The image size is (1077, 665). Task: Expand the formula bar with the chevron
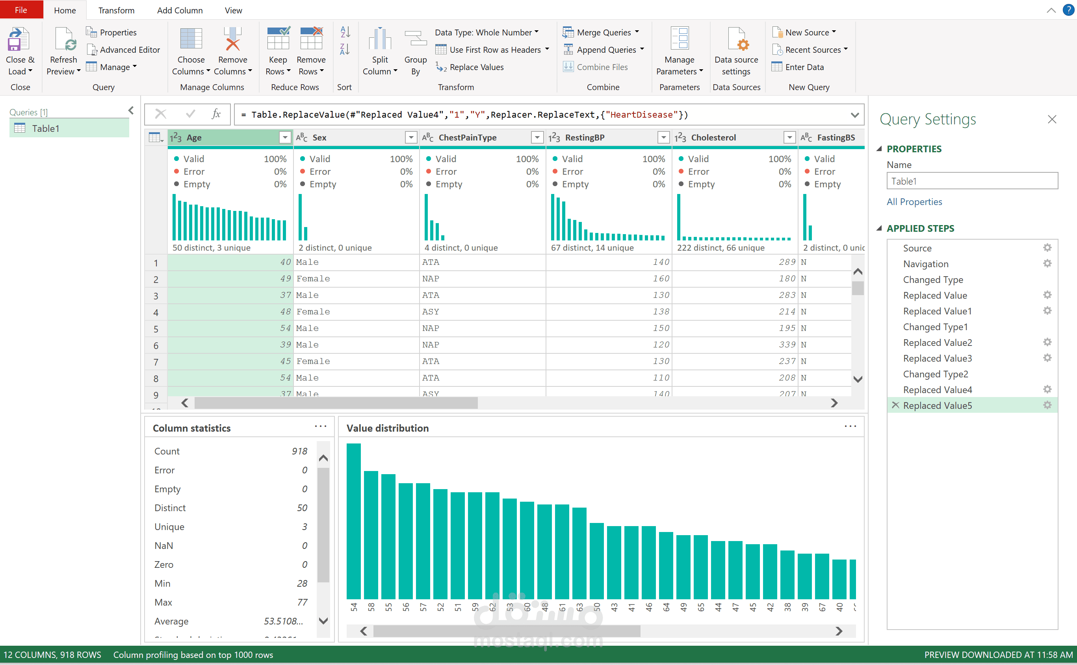click(x=855, y=115)
